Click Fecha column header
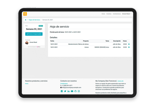Image resolution: width=155 pixels, height=106 pixels. tap(52, 41)
